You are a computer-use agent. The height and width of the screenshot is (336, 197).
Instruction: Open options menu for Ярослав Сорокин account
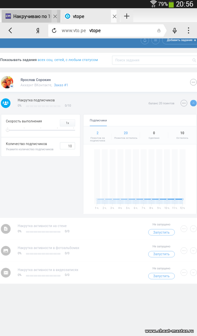click(x=193, y=82)
